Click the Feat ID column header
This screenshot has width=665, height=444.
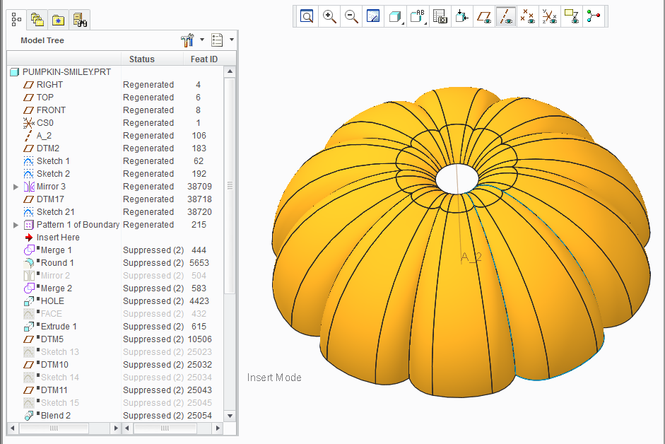[x=204, y=59]
